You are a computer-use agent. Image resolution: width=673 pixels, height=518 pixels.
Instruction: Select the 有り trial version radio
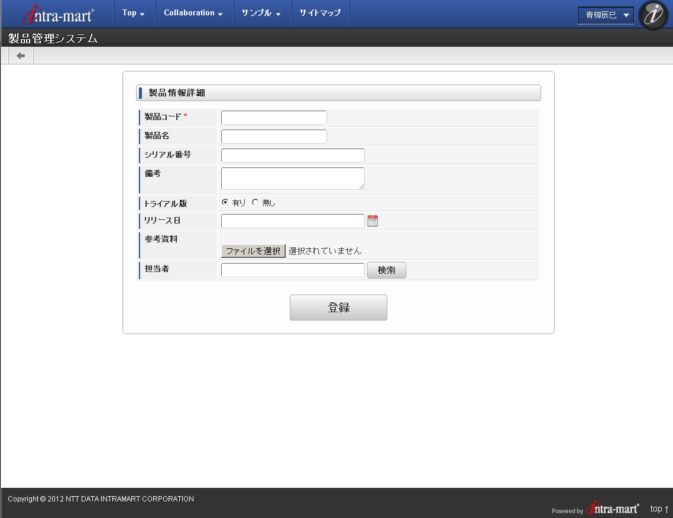[225, 202]
